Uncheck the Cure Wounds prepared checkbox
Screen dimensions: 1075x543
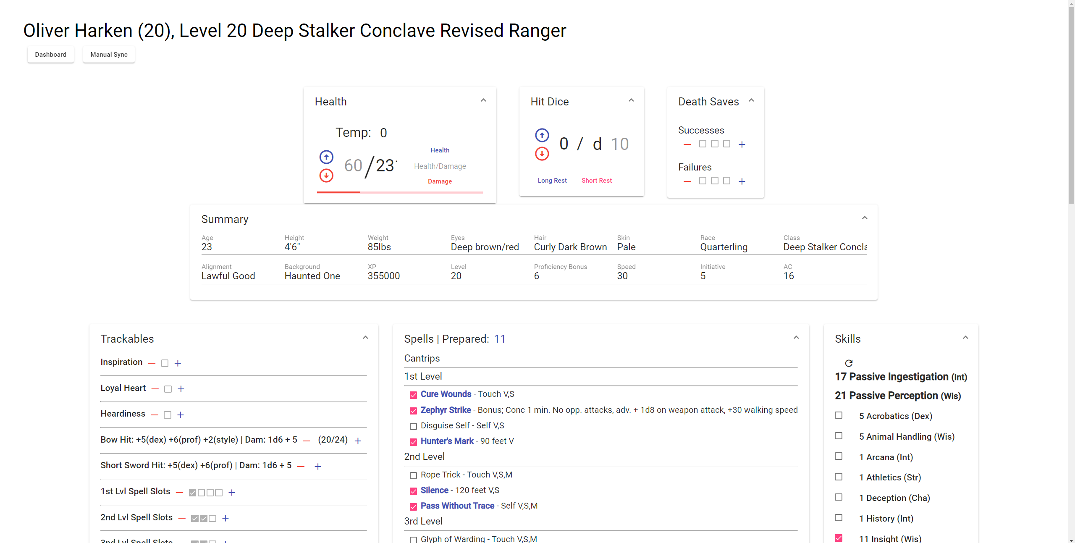click(x=413, y=395)
